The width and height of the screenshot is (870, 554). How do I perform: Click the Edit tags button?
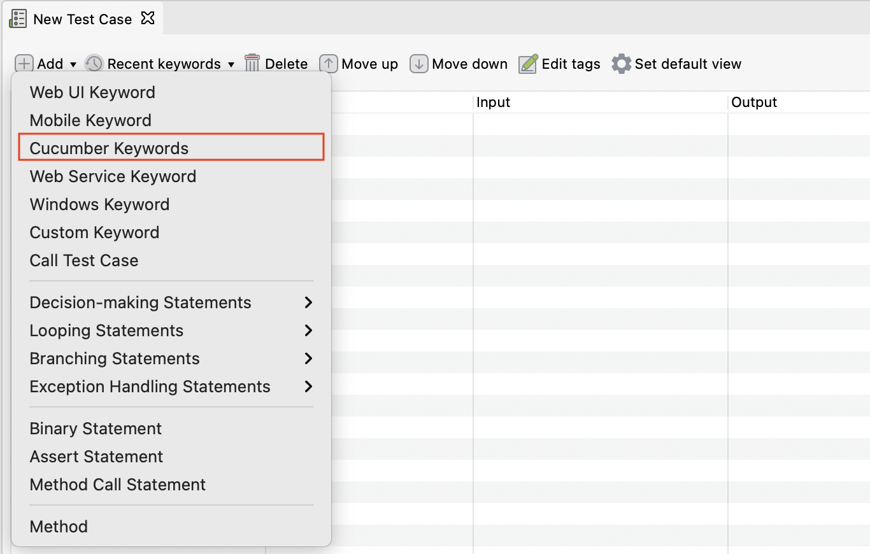pyautogui.click(x=571, y=64)
